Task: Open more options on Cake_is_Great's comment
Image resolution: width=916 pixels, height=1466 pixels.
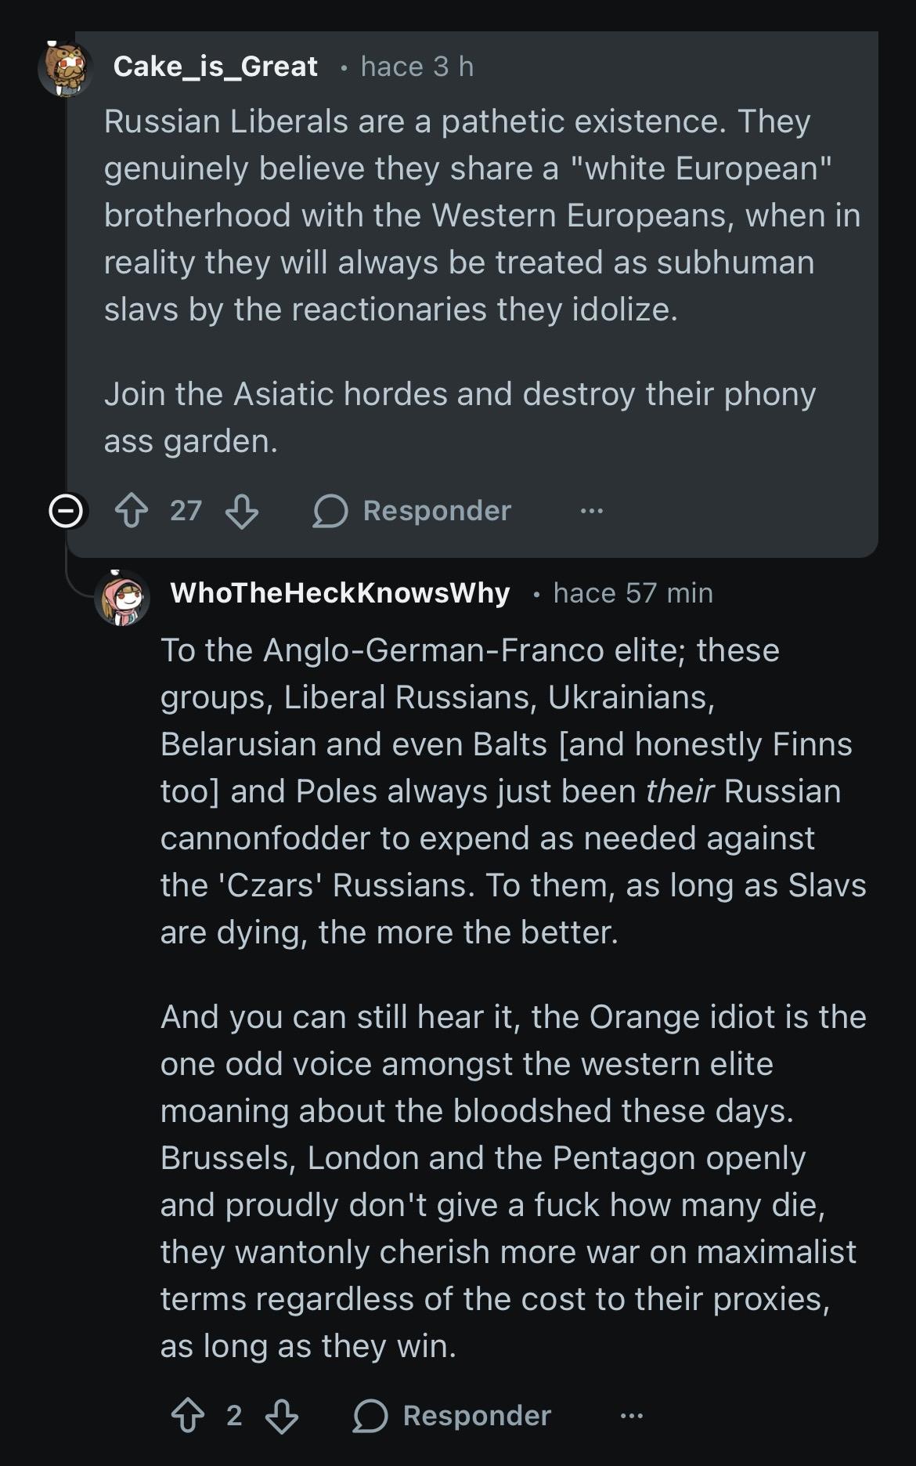Action: point(592,512)
